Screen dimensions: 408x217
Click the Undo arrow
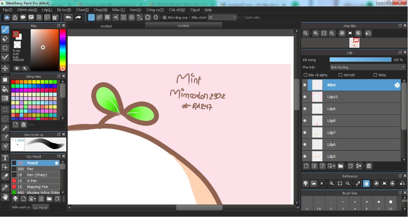[x=68, y=17]
